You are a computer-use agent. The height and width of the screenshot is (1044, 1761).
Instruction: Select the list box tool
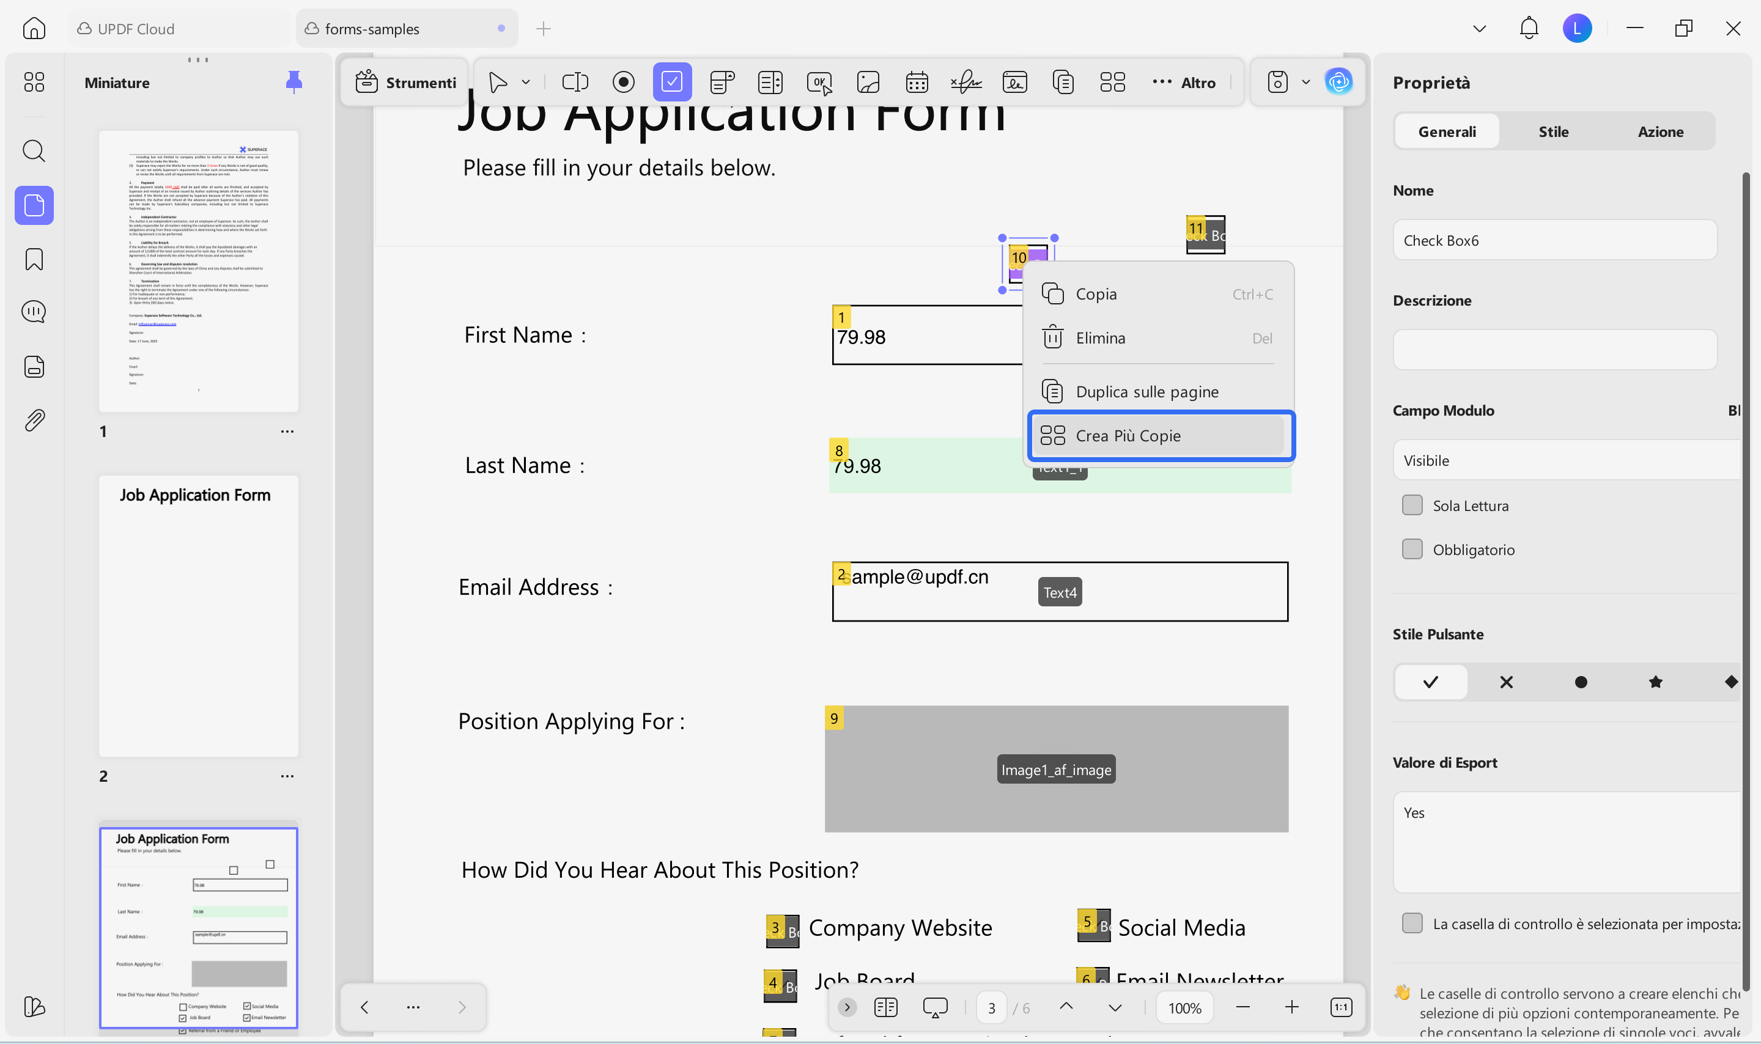pos(770,83)
